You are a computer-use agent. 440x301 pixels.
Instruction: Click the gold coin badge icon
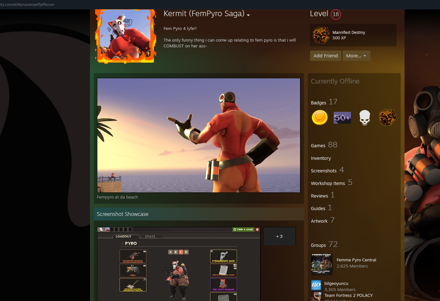tap(320, 117)
